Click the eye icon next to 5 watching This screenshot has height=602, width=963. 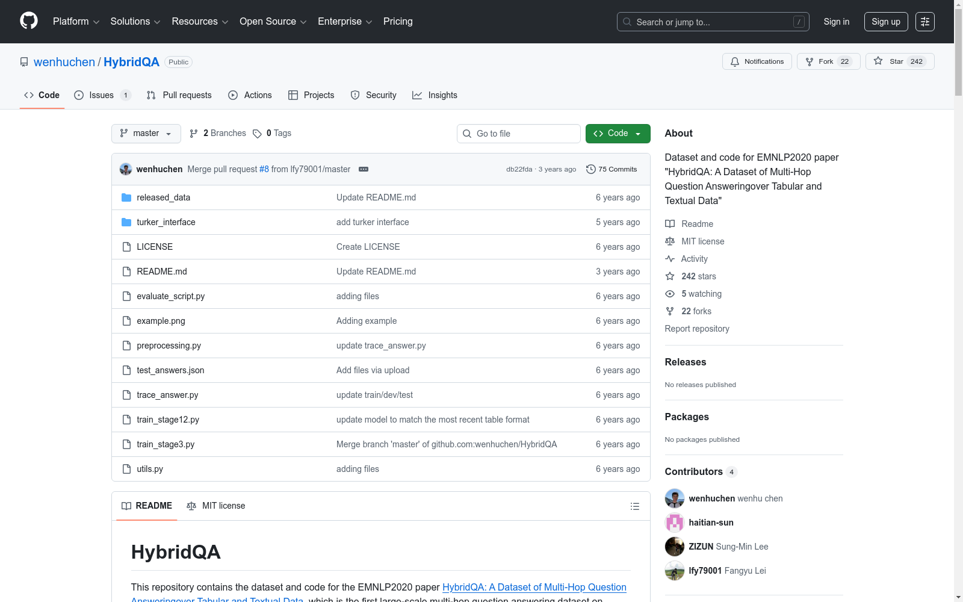coord(670,294)
